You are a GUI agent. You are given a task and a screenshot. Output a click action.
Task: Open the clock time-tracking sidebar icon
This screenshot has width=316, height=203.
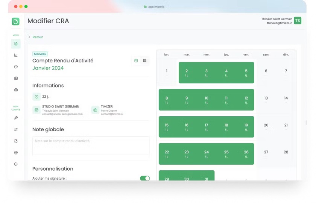click(16, 67)
